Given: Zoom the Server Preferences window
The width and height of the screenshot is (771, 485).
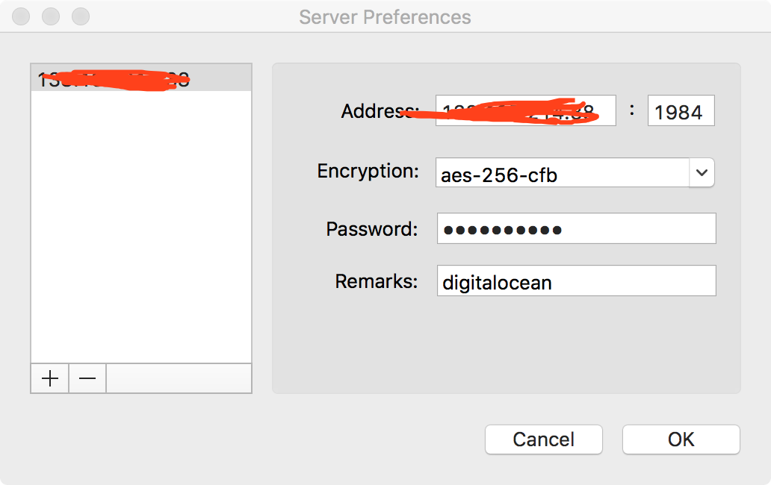Looking at the screenshot, I should tap(81, 16).
